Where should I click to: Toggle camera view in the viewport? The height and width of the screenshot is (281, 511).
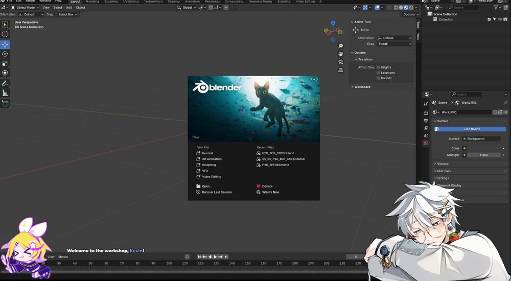pos(341,62)
